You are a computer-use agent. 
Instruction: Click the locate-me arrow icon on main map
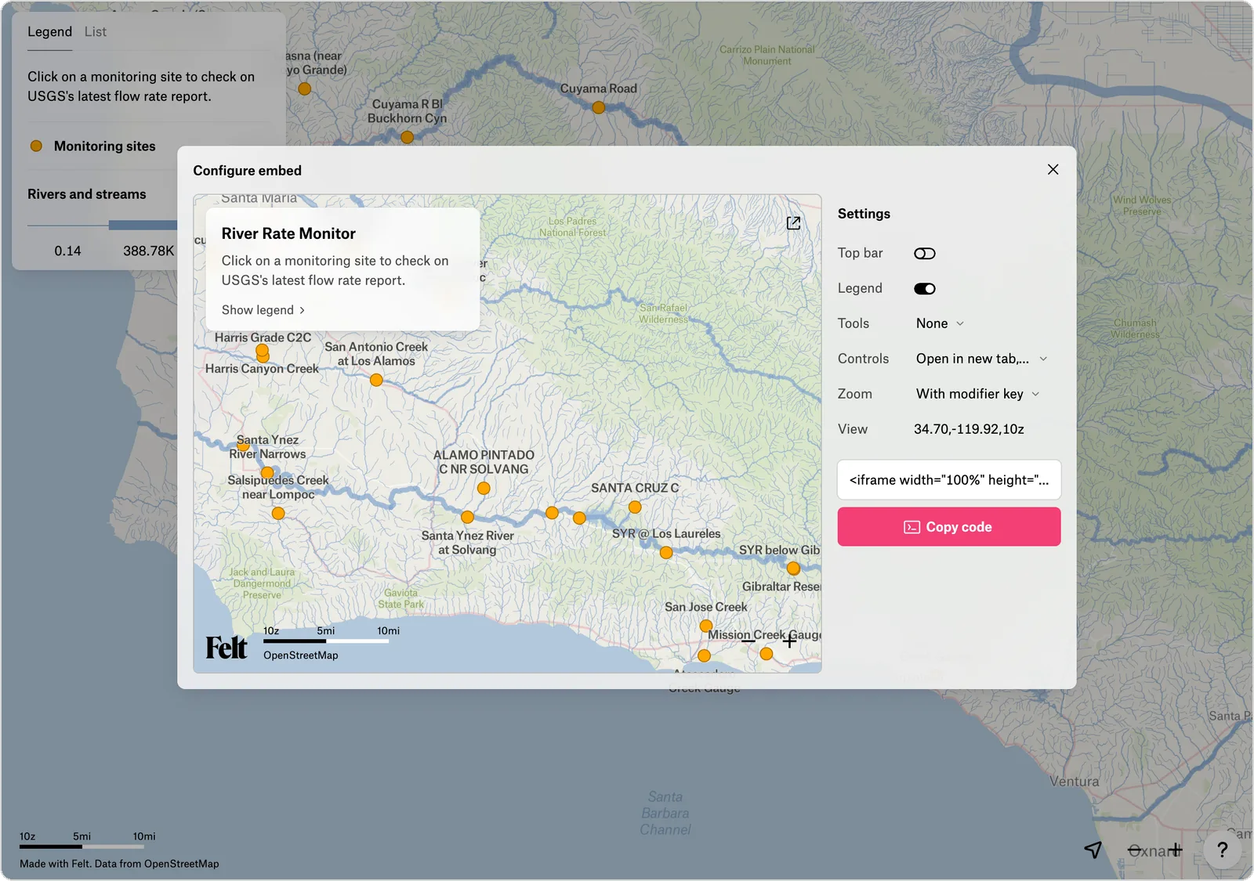pos(1093,850)
